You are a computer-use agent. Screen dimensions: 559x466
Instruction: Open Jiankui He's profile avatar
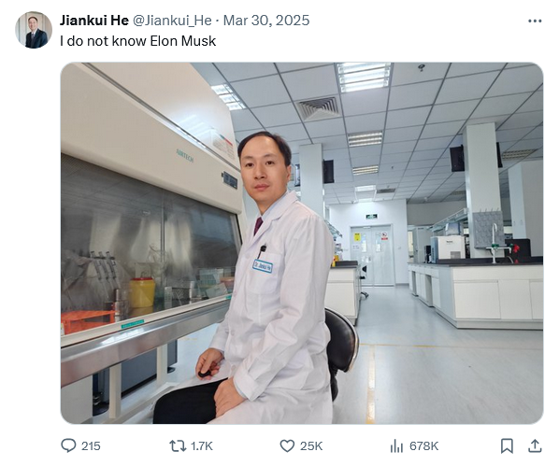(34, 30)
